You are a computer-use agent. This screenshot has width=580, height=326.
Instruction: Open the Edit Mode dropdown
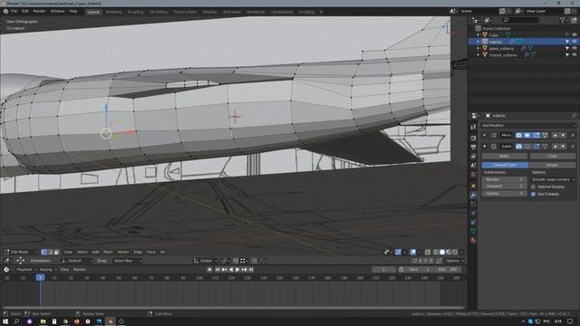pos(21,252)
